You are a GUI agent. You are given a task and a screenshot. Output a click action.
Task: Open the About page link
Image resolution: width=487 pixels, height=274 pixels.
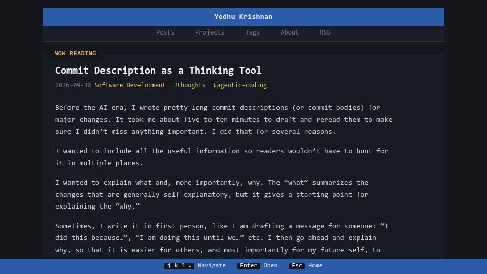(x=290, y=32)
